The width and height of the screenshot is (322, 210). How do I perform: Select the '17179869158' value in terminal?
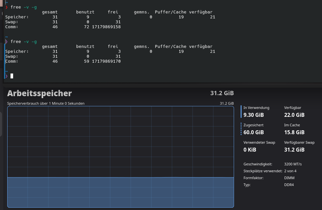pos(106,27)
